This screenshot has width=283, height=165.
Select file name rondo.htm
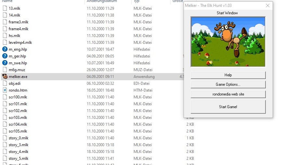point(18,90)
